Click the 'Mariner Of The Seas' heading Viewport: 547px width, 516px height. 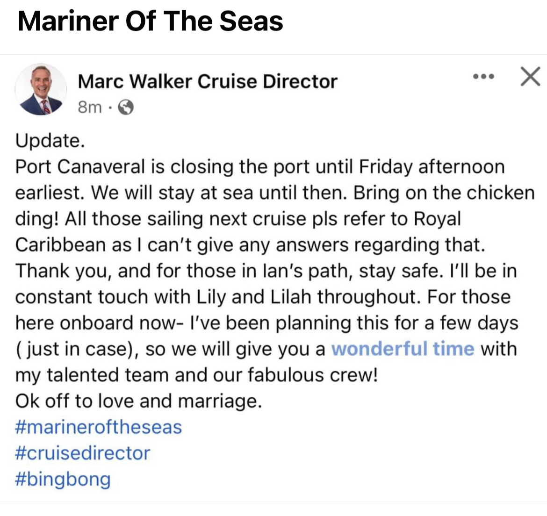(151, 21)
